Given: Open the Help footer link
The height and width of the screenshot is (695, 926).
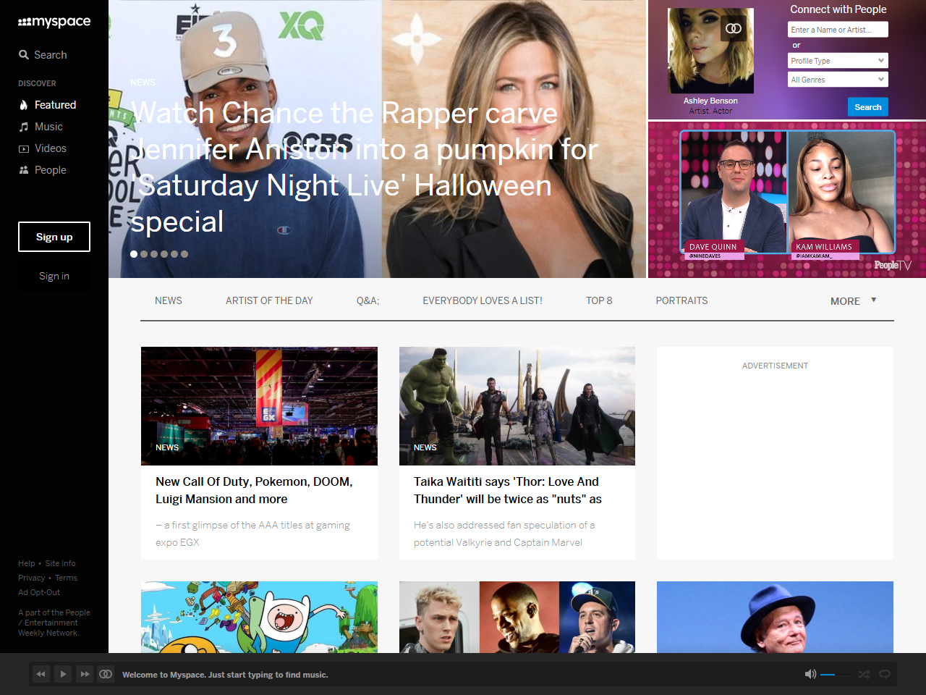Looking at the screenshot, I should point(27,563).
